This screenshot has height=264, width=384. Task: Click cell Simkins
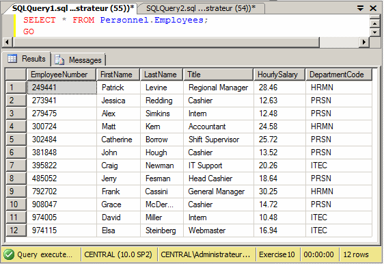pos(162,114)
